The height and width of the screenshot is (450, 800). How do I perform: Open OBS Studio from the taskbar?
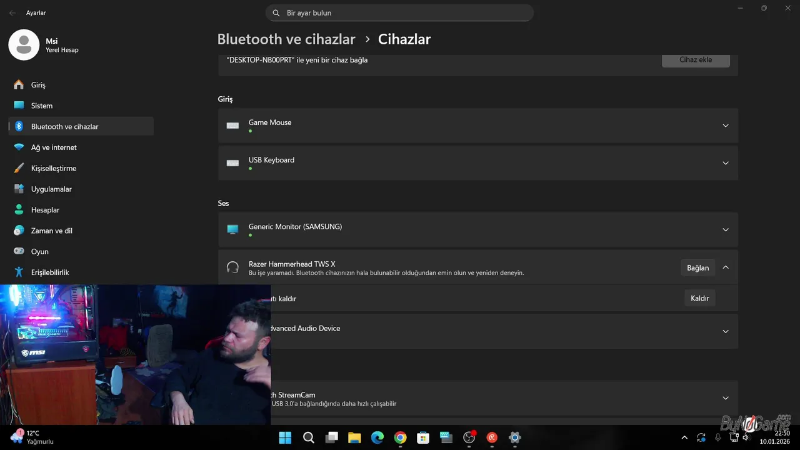click(469, 437)
